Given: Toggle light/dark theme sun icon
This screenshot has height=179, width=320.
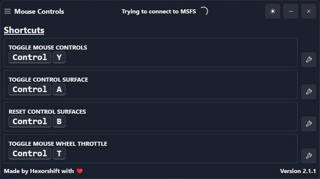Looking at the screenshot, I should pyautogui.click(x=273, y=11).
